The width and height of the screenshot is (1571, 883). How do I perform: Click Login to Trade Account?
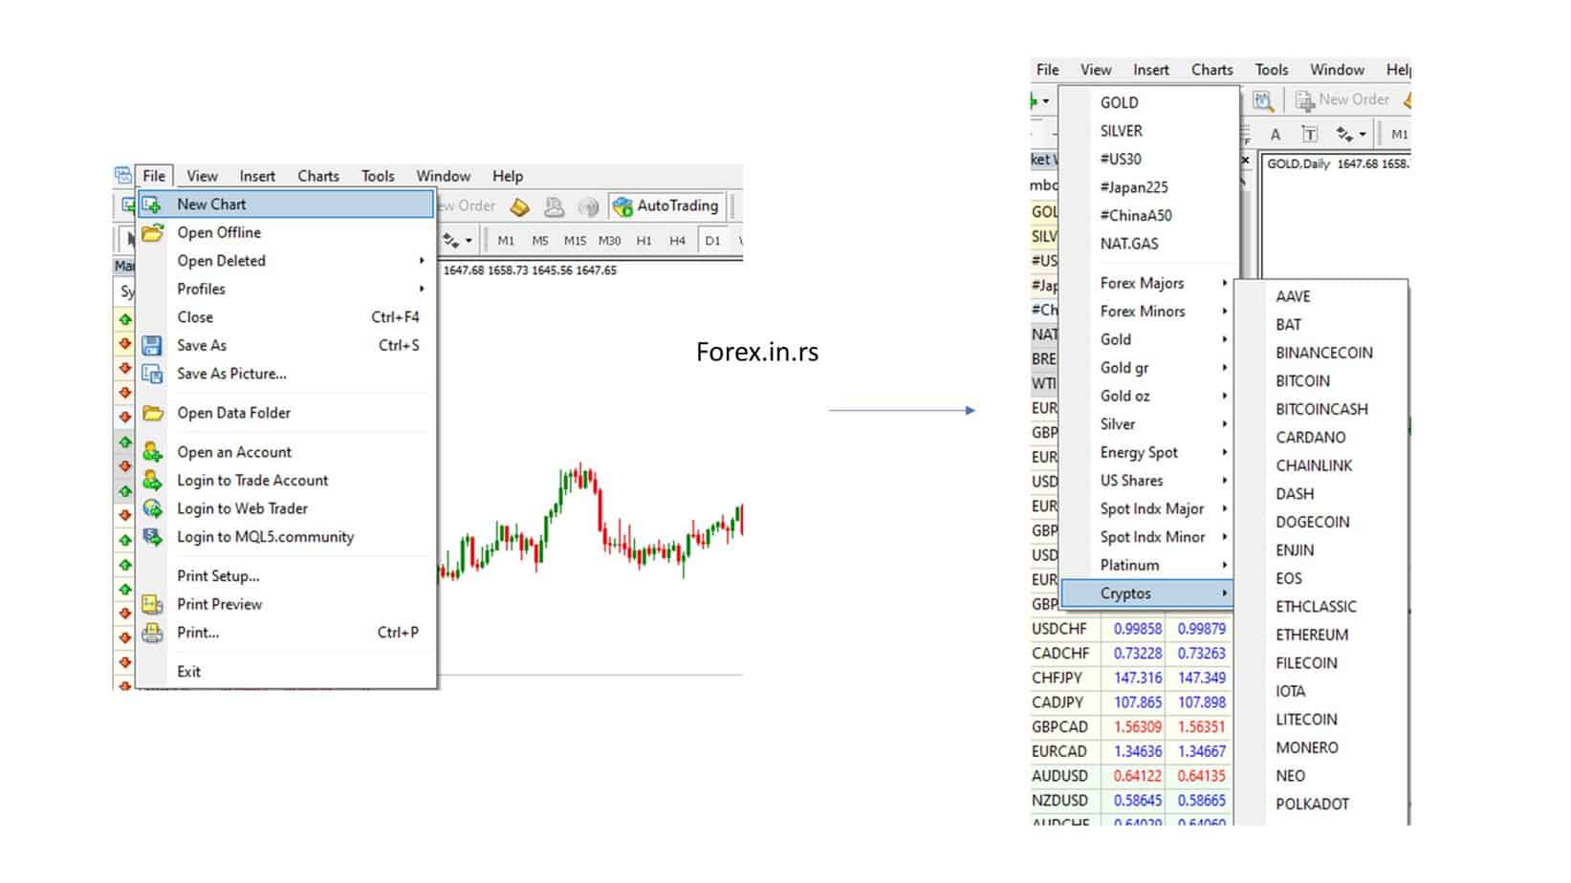pos(252,481)
